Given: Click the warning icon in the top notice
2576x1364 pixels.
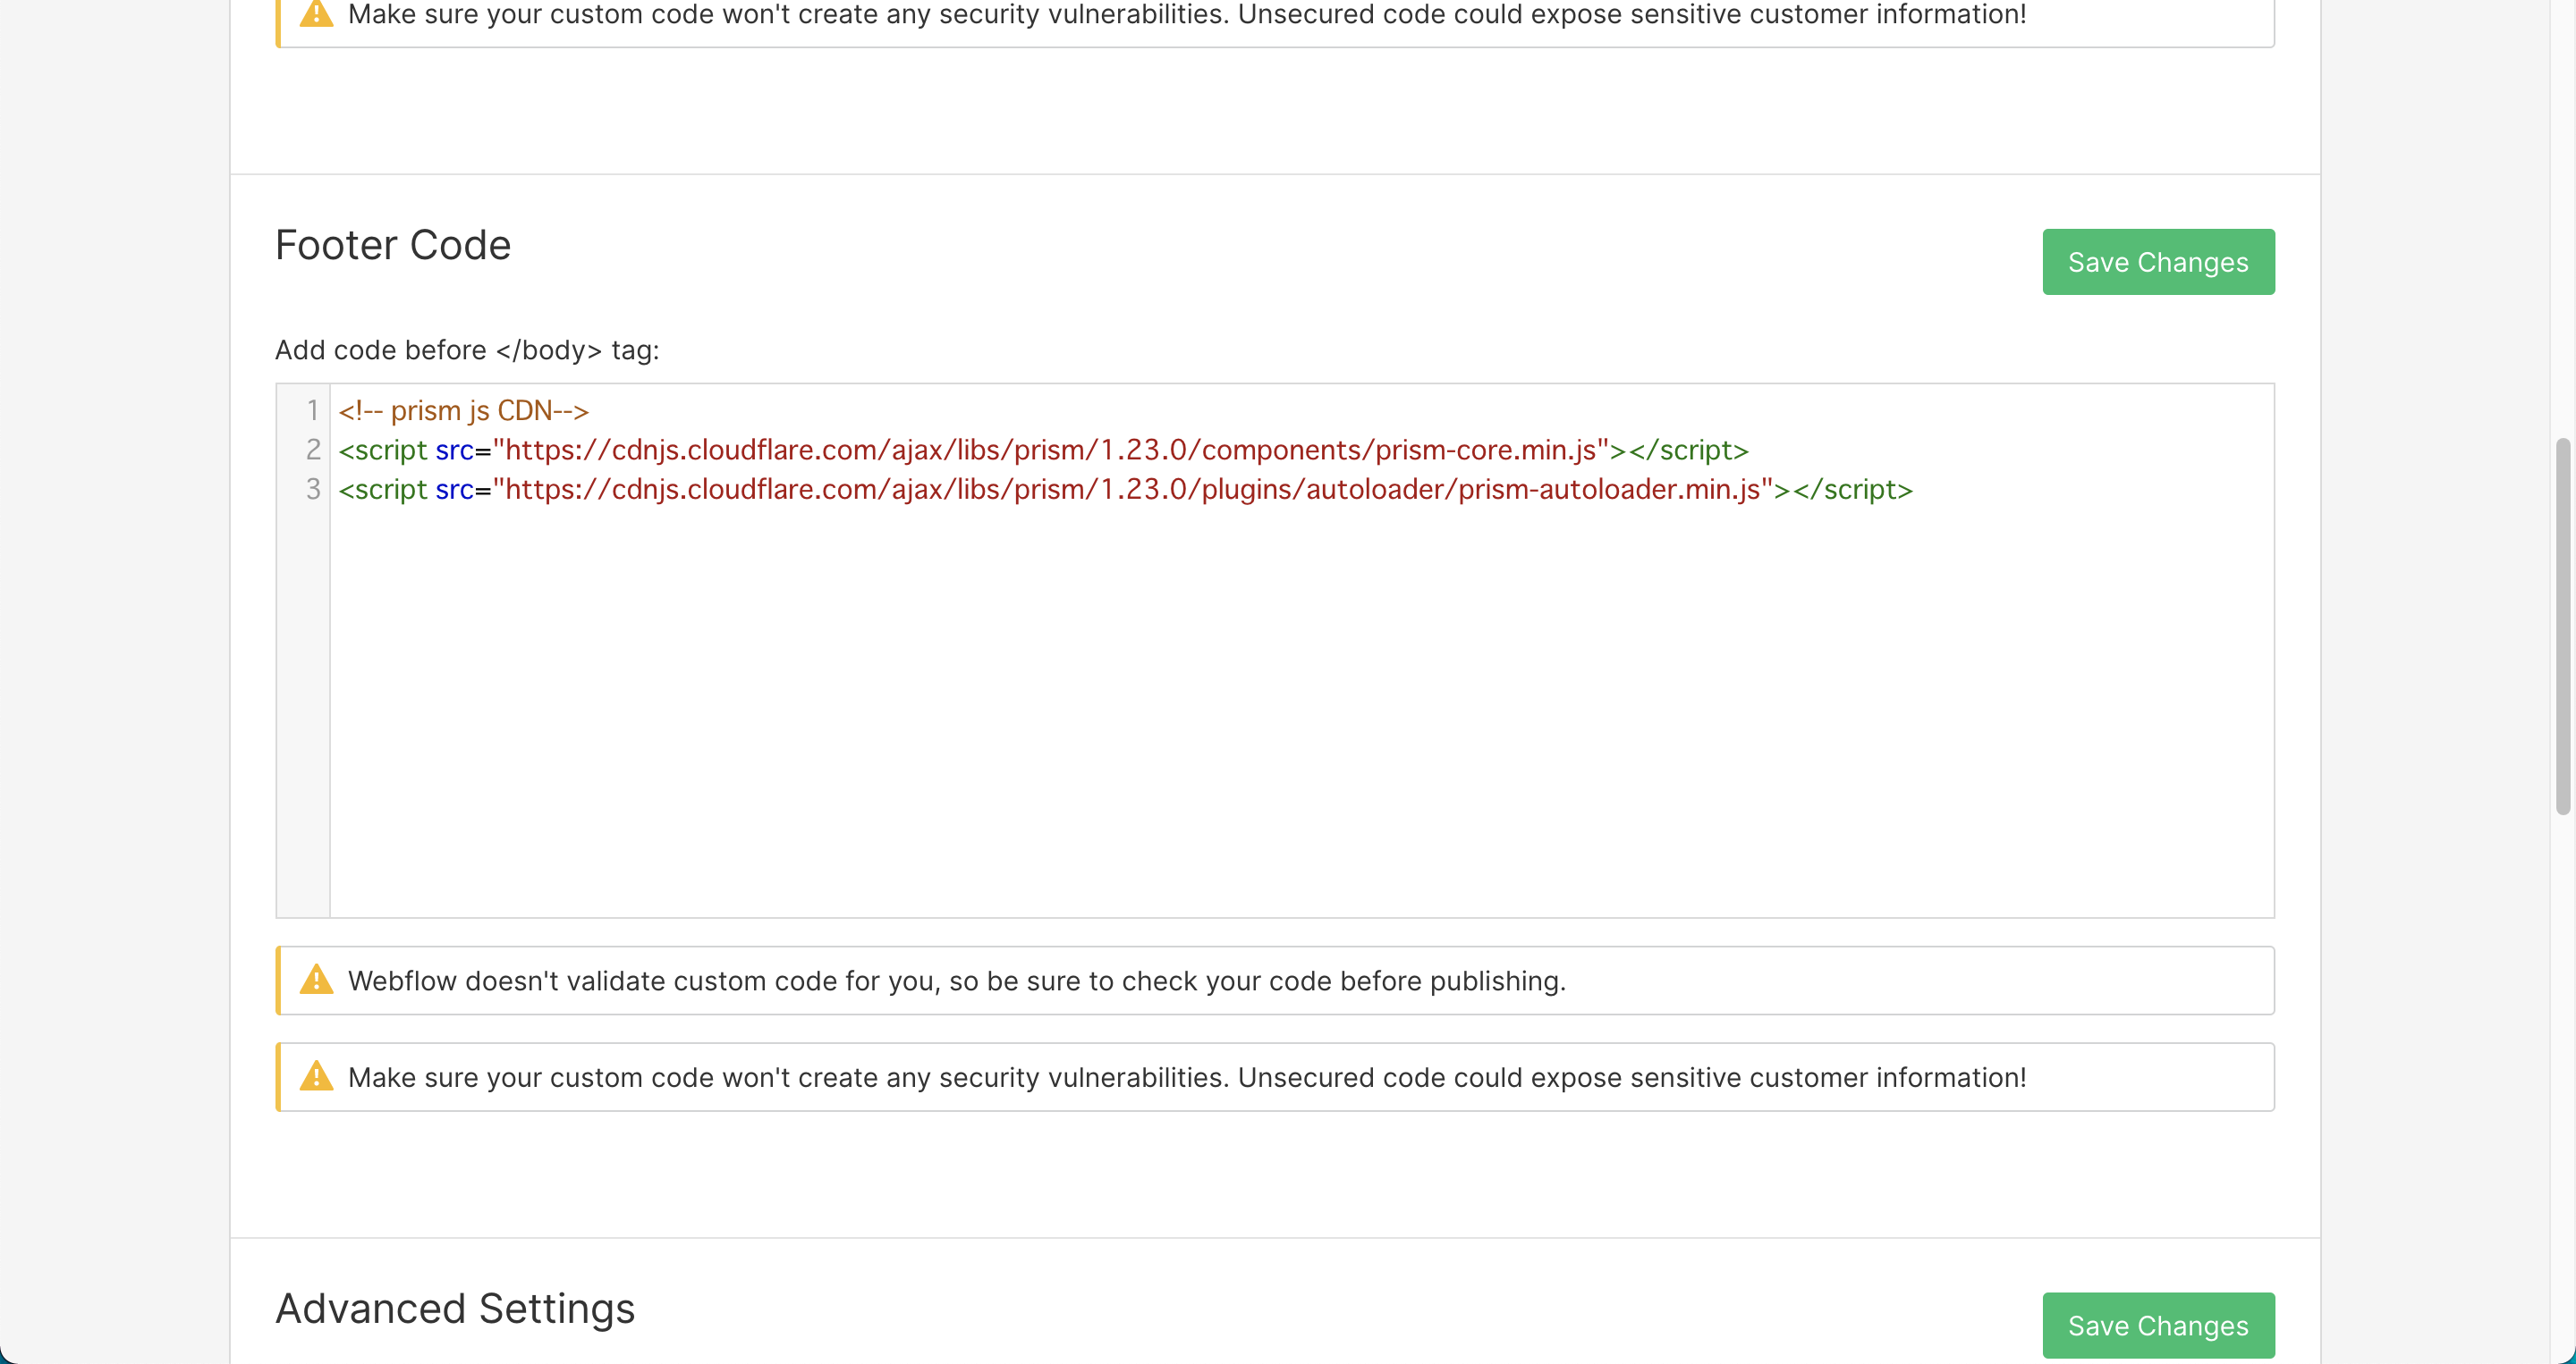Looking at the screenshot, I should pyautogui.click(x=316, y=14).
